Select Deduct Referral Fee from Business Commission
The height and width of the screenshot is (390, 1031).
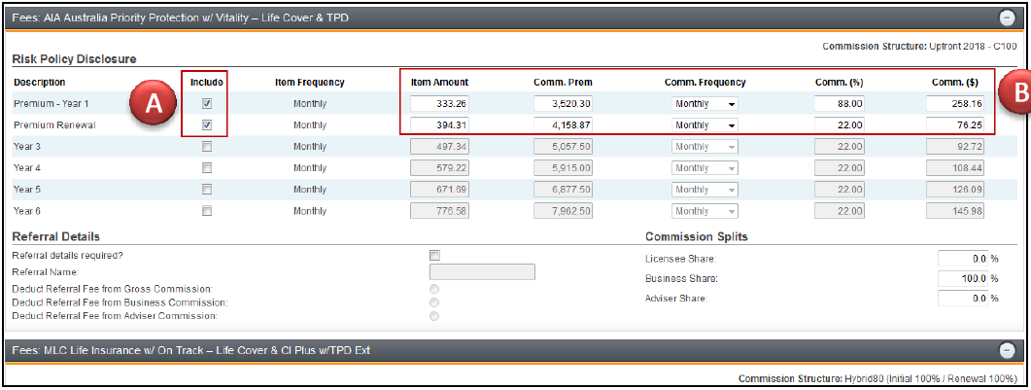[434, 302]
